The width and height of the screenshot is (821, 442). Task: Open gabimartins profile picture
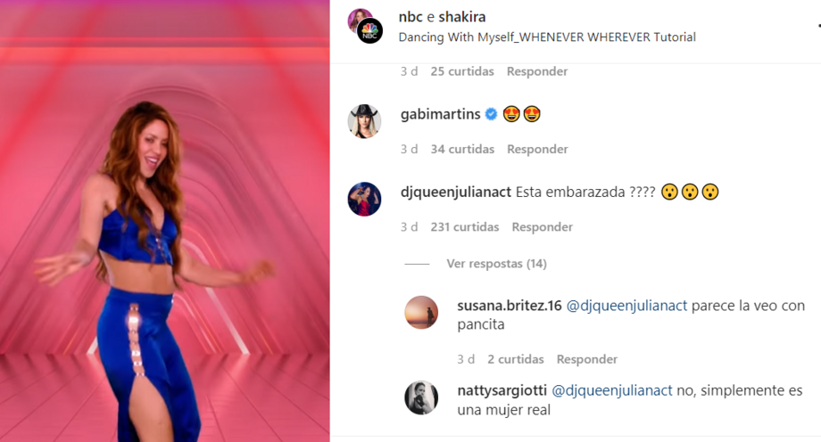click(364, 121)
